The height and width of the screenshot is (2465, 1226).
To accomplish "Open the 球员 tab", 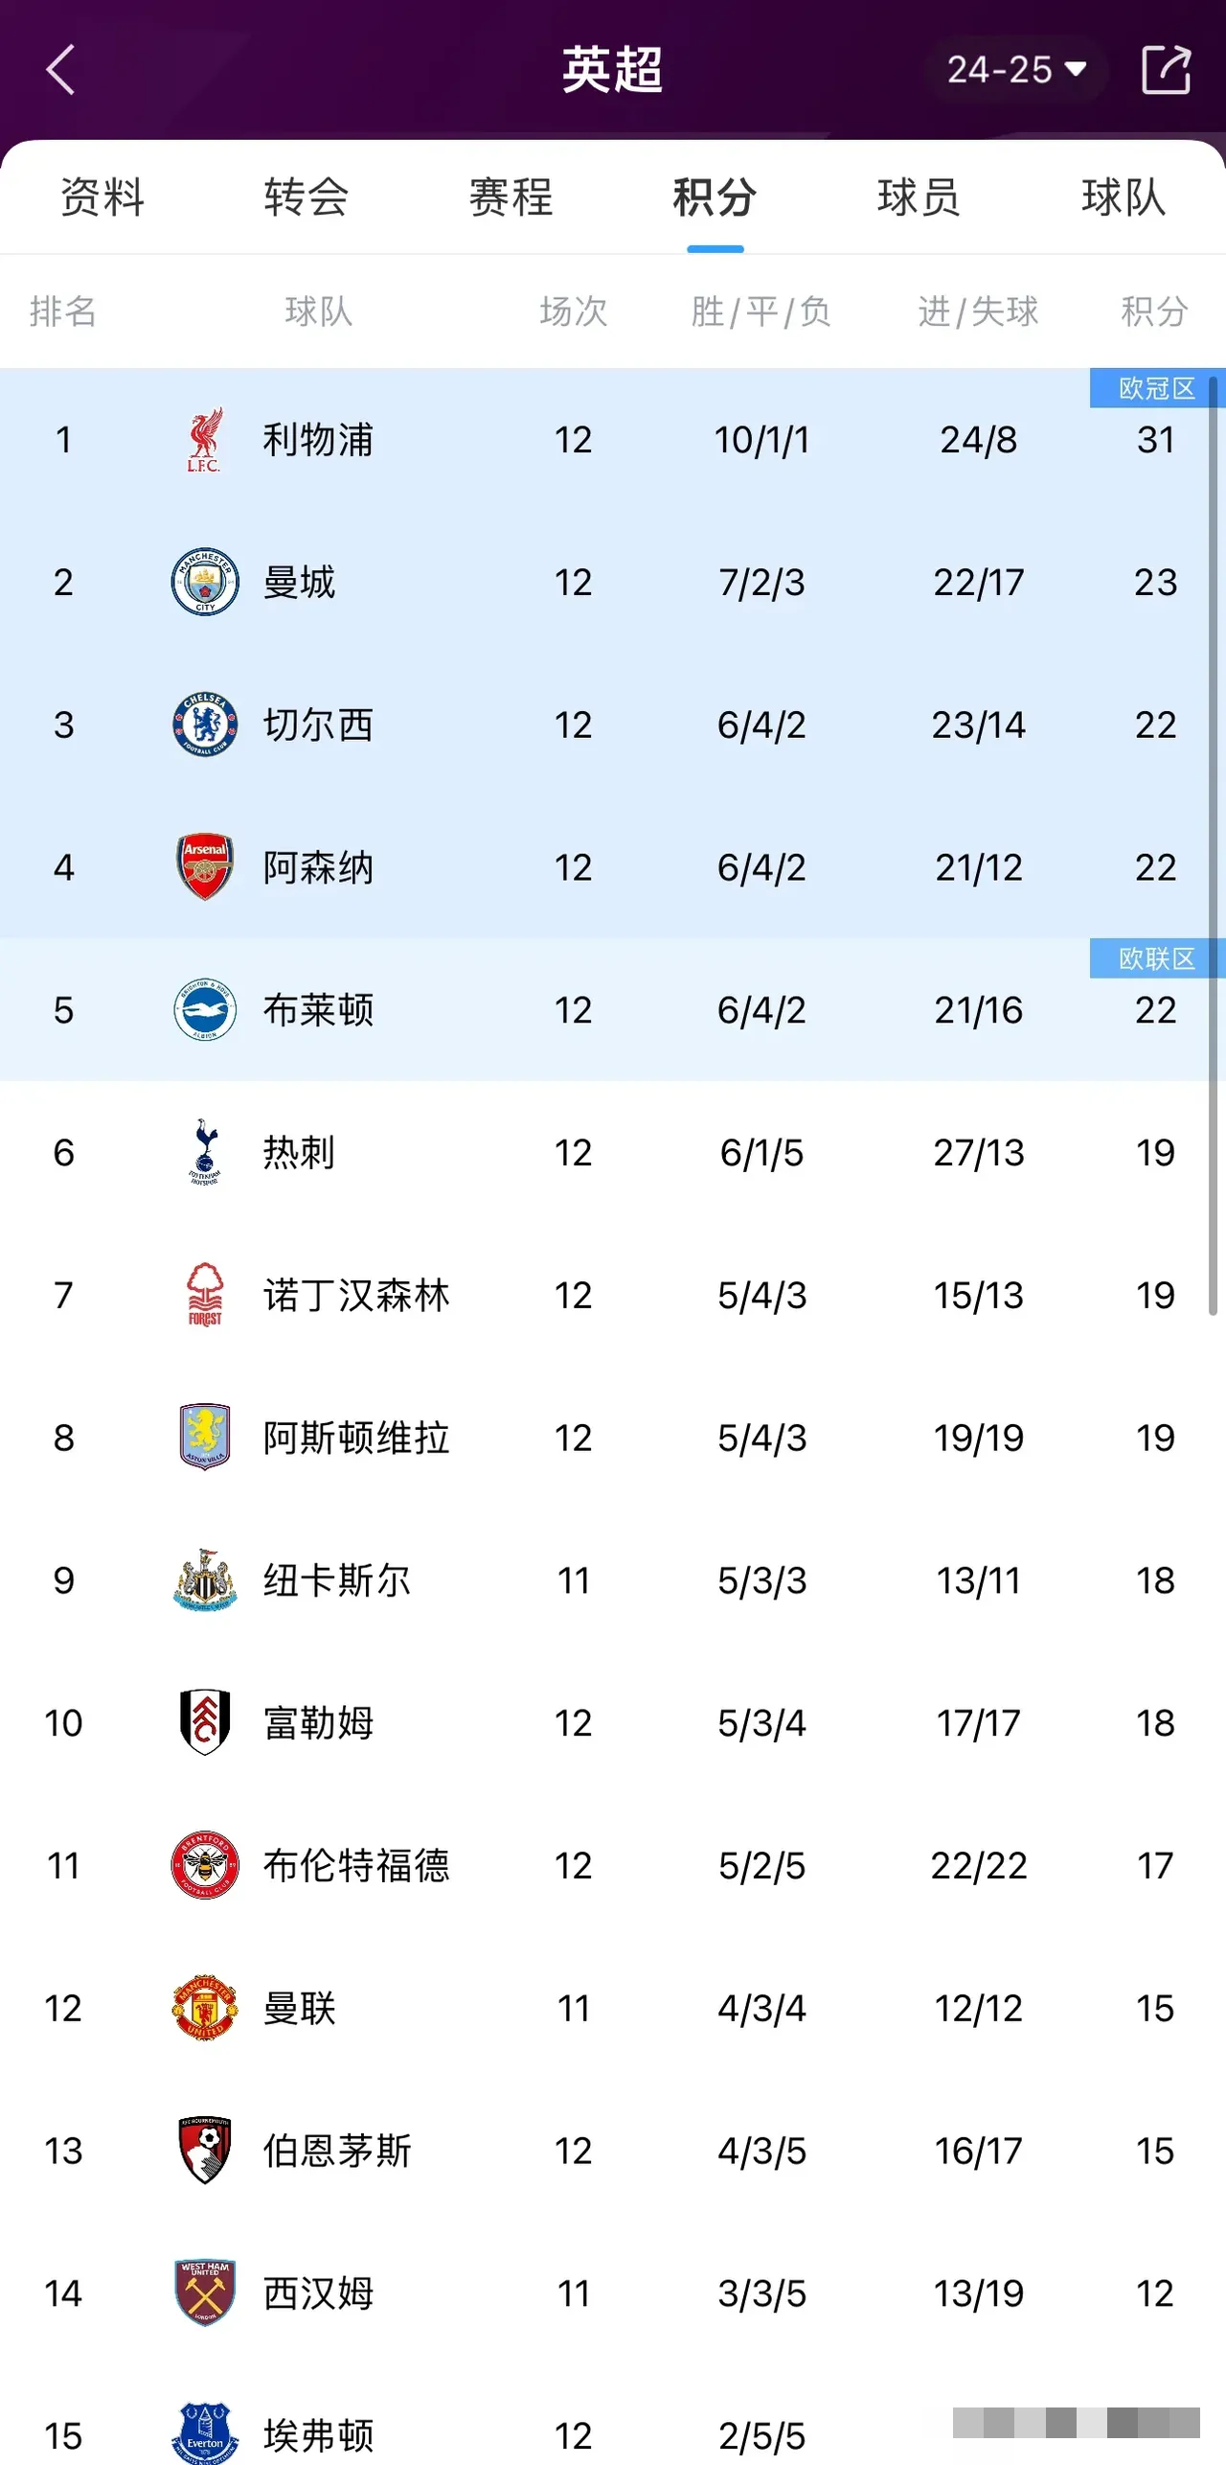I will coord(919,197).
